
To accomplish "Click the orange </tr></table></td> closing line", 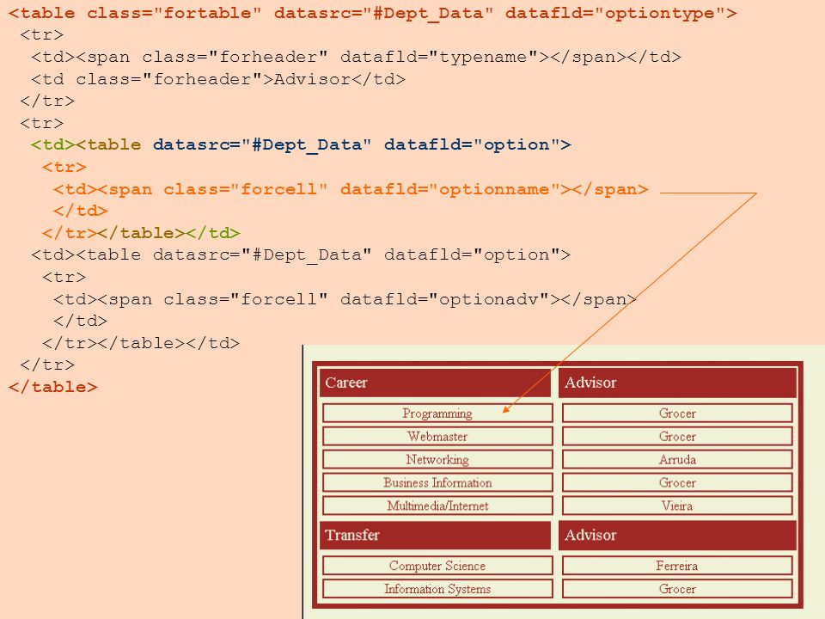I will tap(141, 233).
